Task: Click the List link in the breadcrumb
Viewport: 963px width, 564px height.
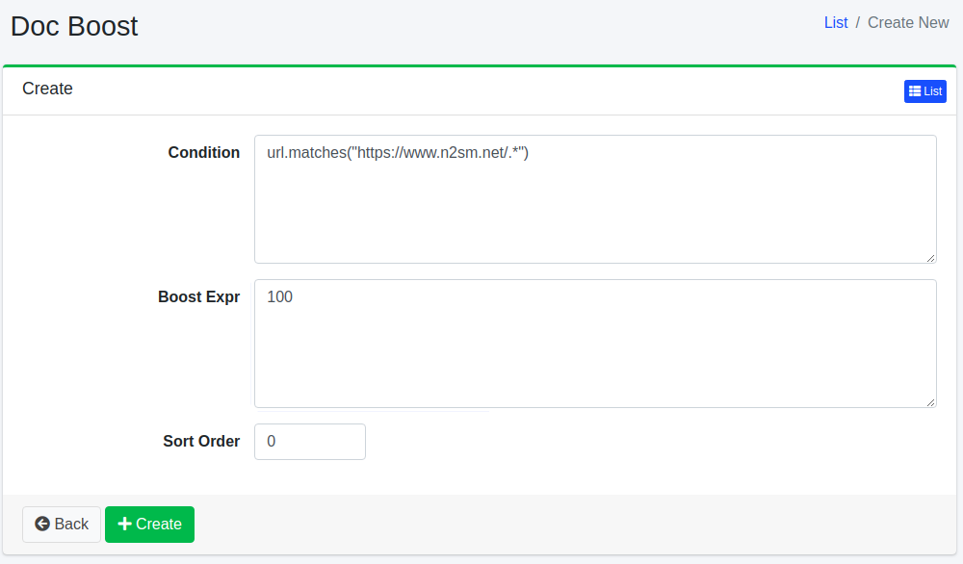Action: (x=836, y=22)
